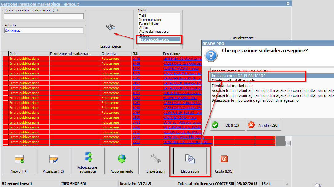Start Pubblicazione automatica

[x=88, y=161]
